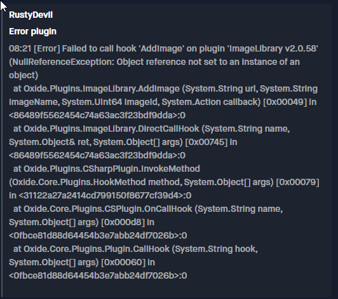Click the [0x00745] offset text
The height and width of the screenshot is (299, 338).
point(206,142)
